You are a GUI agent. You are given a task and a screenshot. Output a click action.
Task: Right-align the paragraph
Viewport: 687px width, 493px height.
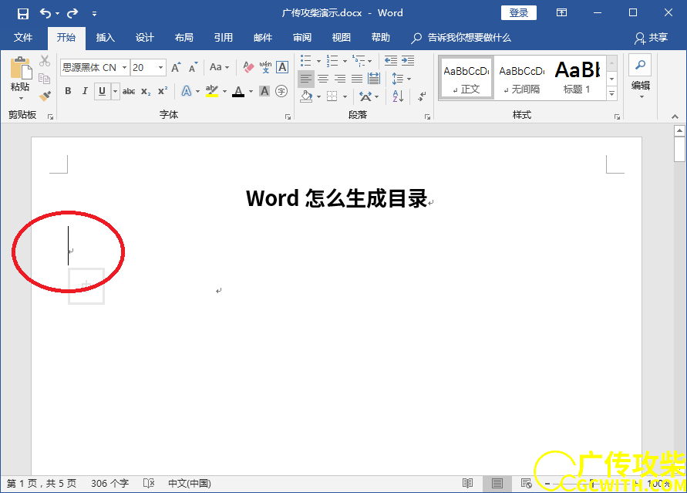pyautogui.click(x=340, y=79)
